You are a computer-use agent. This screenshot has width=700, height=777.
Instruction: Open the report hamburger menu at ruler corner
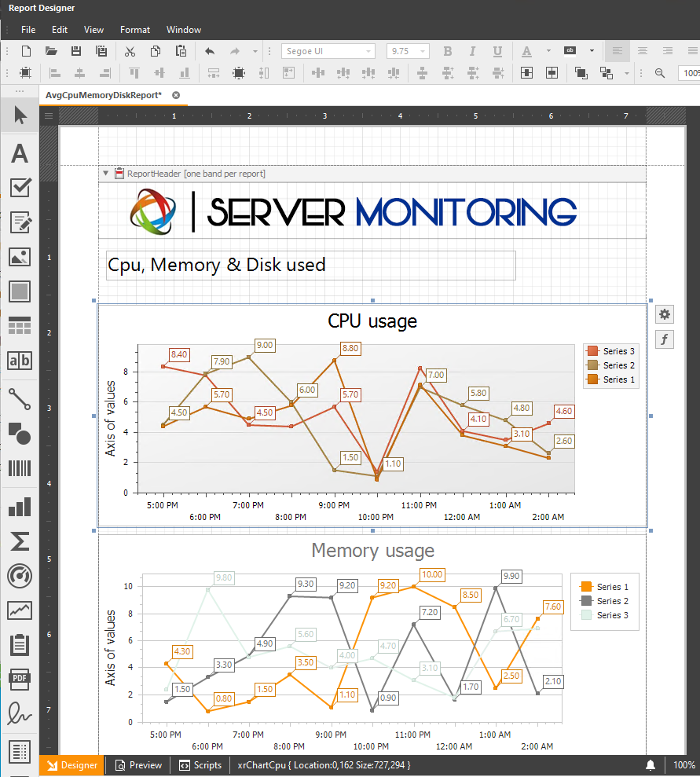49,116
